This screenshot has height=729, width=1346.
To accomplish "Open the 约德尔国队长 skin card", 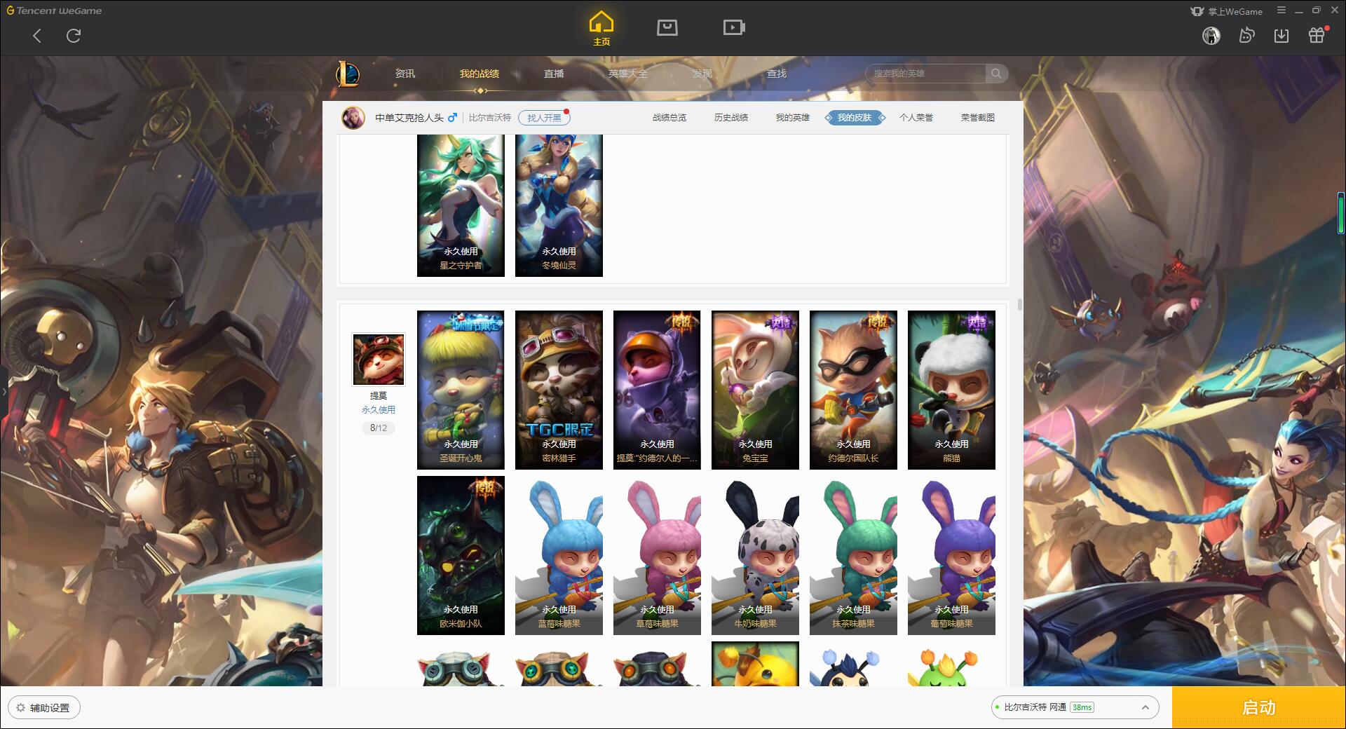I will tap(853, 390).
